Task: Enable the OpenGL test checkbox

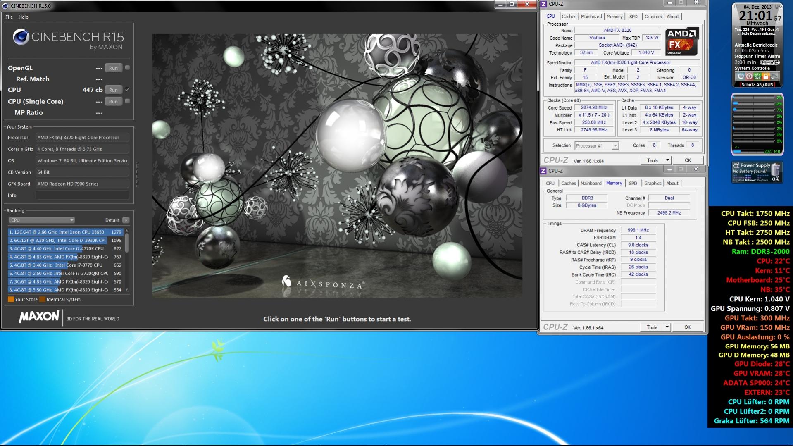Action: click(x=127, y=68)
